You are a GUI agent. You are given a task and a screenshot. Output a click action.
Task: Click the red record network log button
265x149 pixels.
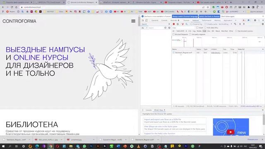[x=173, y=24]
